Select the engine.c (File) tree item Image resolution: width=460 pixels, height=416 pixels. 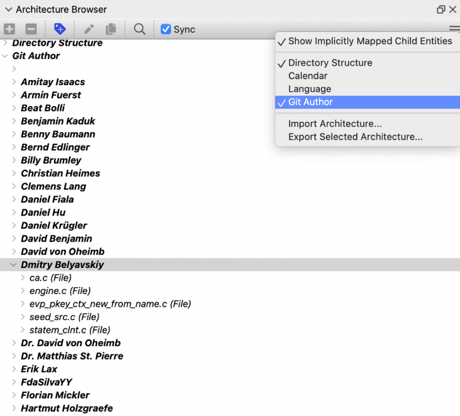(60, 291)
